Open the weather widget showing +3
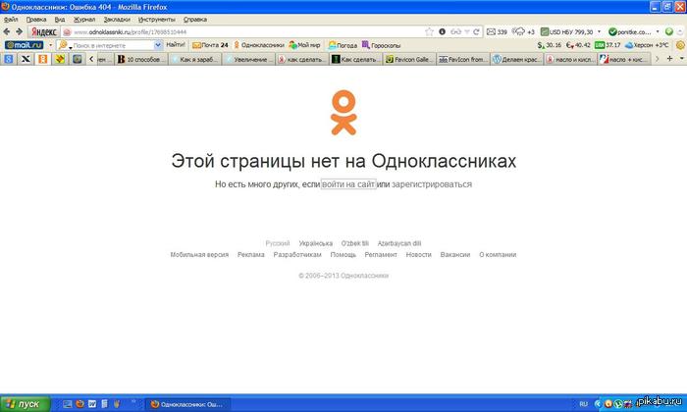 pos(523,32)
